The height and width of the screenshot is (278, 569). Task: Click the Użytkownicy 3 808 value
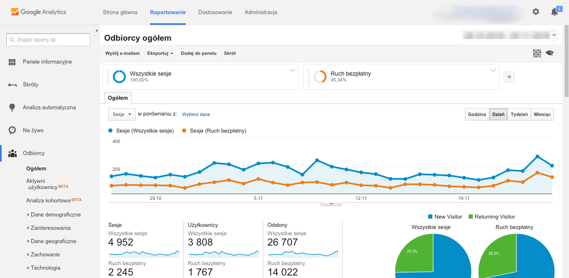[200, 242]
